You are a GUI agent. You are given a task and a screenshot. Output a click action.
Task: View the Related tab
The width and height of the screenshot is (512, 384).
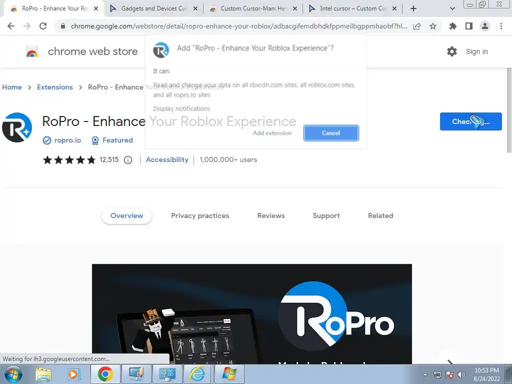tap(380, 216)
